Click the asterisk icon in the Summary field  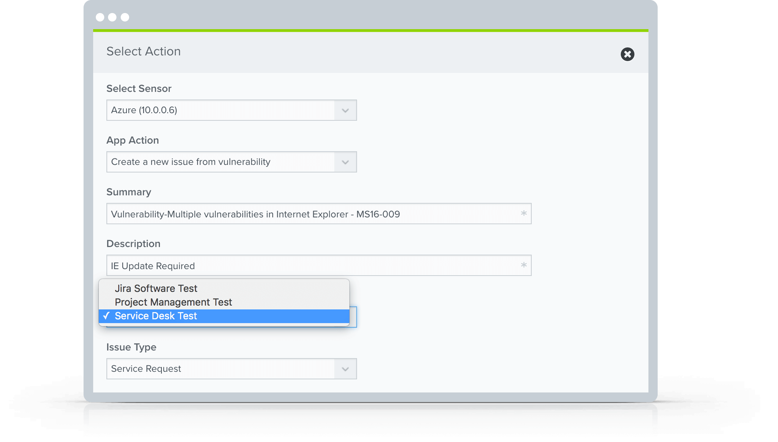click(x=524, y=213)
